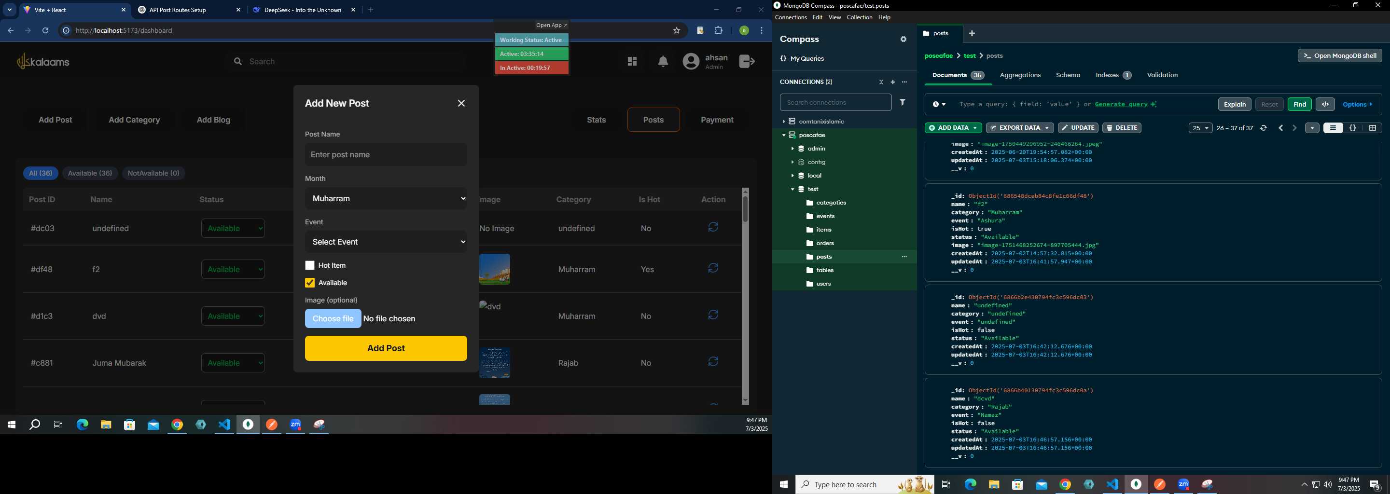
Task: Add new connection plus icon in Compass
Action: coord(892,82)
